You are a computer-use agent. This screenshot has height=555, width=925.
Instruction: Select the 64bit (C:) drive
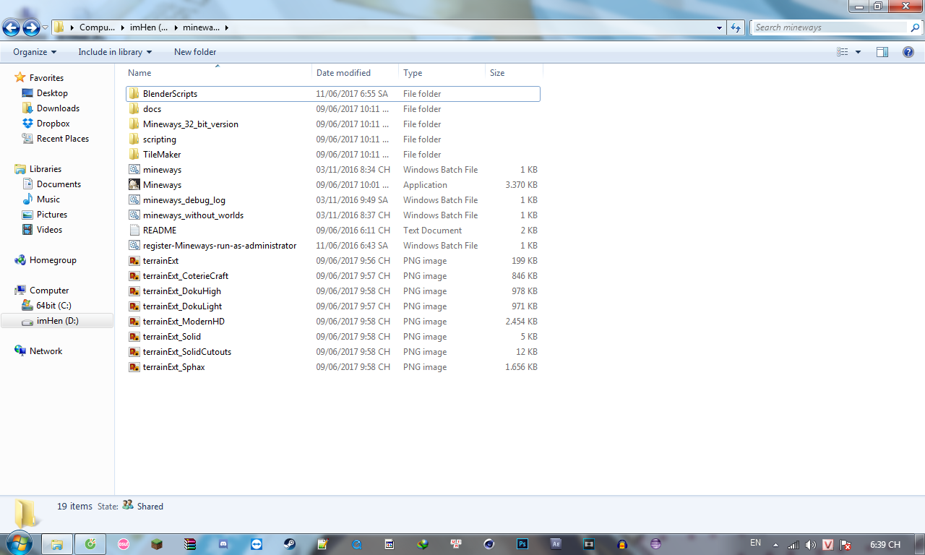pyautogui.click(x=53, y=306)
